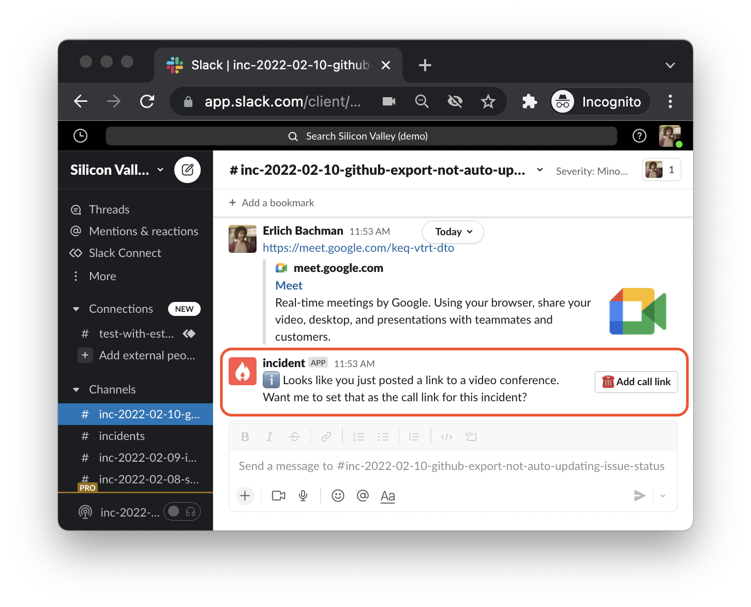Toggle strikethrough formatting

coord(294,437)
